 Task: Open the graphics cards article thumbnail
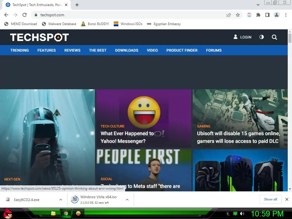240,170
